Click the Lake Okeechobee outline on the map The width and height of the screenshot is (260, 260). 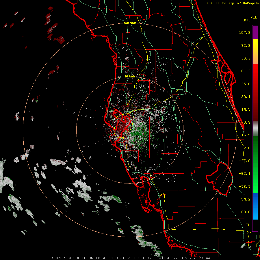click(220, 179)
